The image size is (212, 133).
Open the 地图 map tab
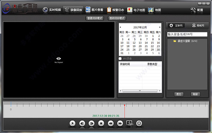click(x=154, y=10)
